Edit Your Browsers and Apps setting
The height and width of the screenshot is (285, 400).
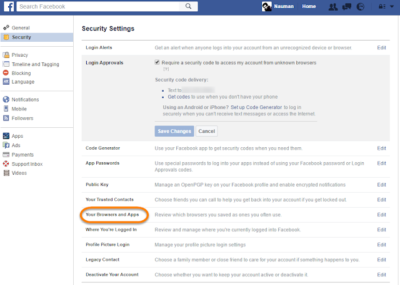tap(381, 215)
